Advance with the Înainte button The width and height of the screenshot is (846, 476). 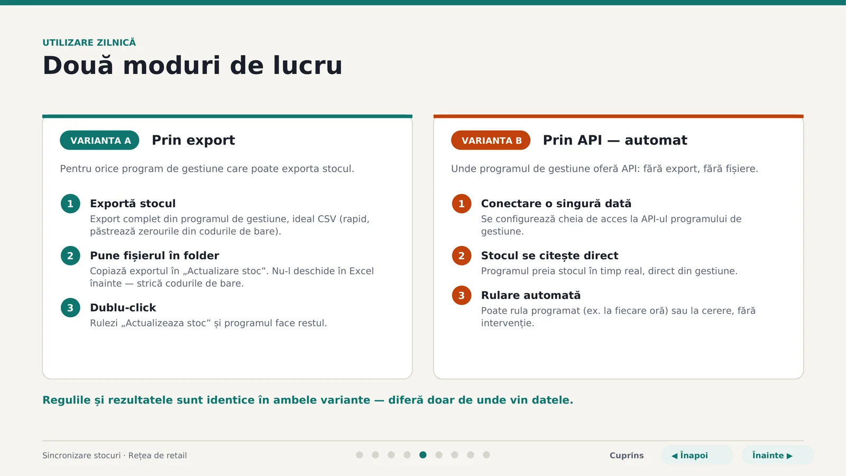coord(778,455)
